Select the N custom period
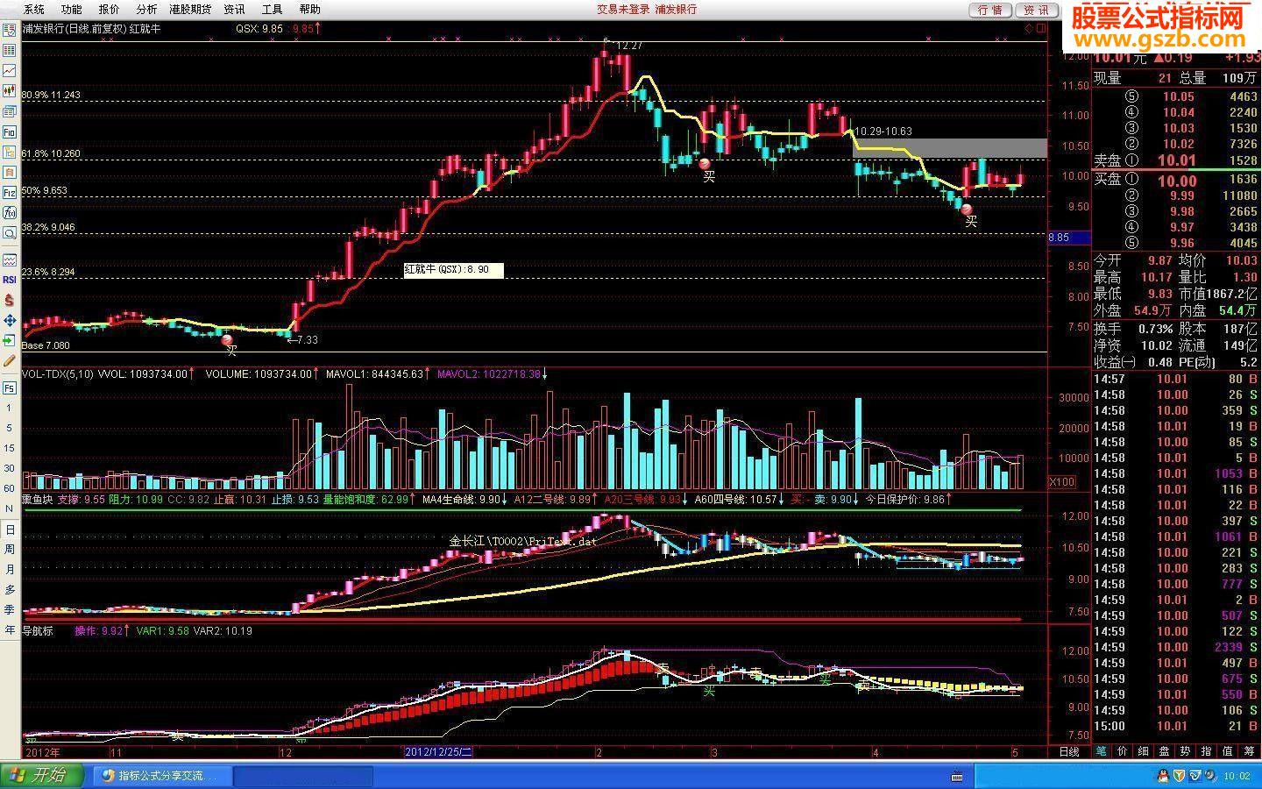1262x789 pixels. 10,508
